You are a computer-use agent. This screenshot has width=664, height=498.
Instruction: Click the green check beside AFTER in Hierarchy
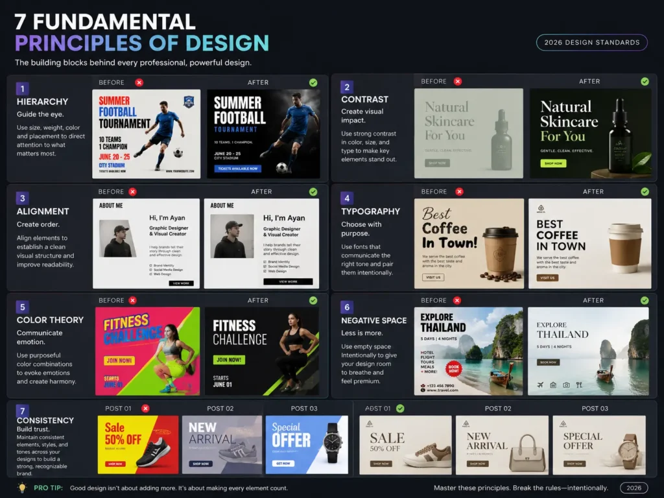(313, 82)
